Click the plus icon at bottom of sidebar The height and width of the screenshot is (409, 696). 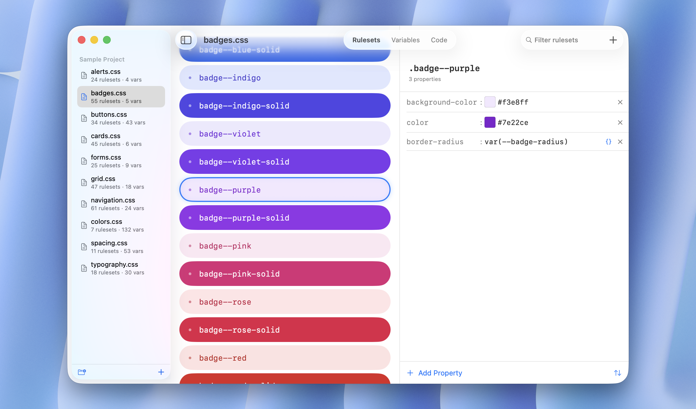point(161,372)
